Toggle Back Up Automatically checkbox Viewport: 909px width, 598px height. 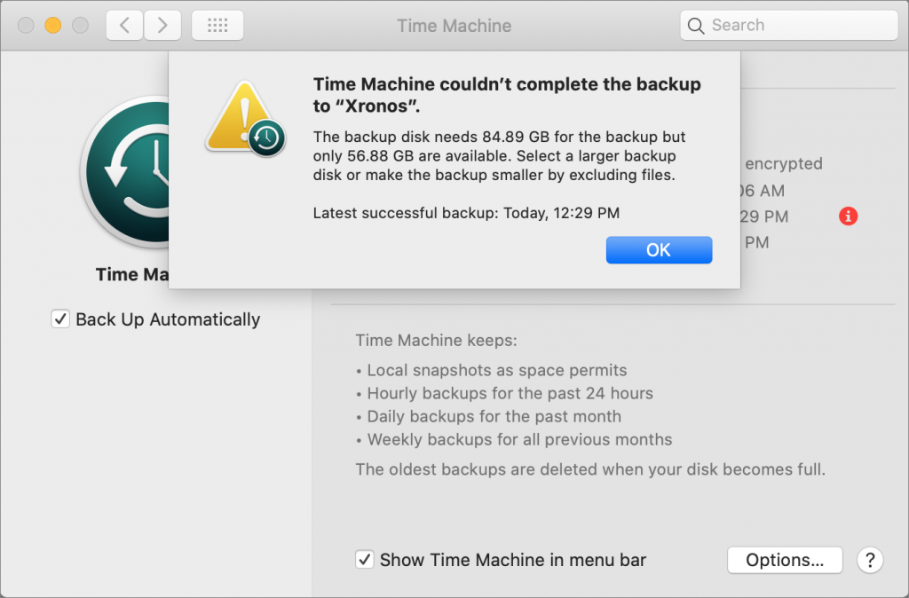pyautogui.click(x=60, y=319)
